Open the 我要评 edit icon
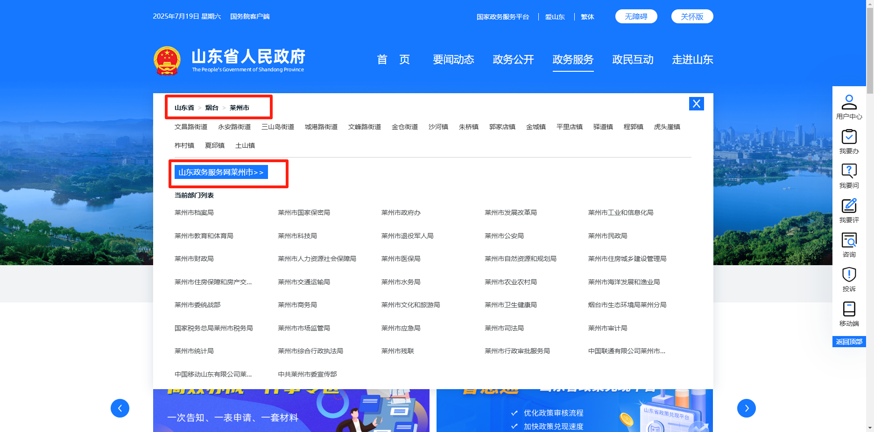This screenshot has height=432, width=874. pos(849,206)
